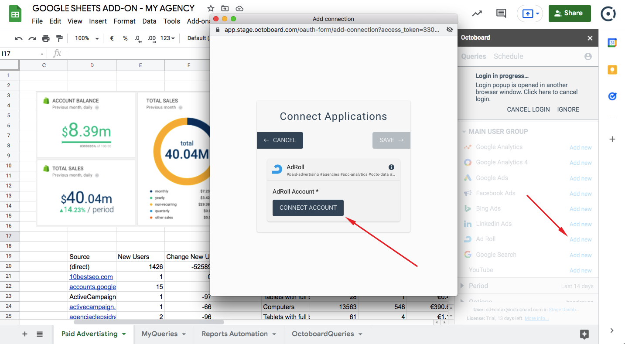Click IGNORE in the login notice
The width and height of the screenshot is (625, 344).
[x=568, y=109]
